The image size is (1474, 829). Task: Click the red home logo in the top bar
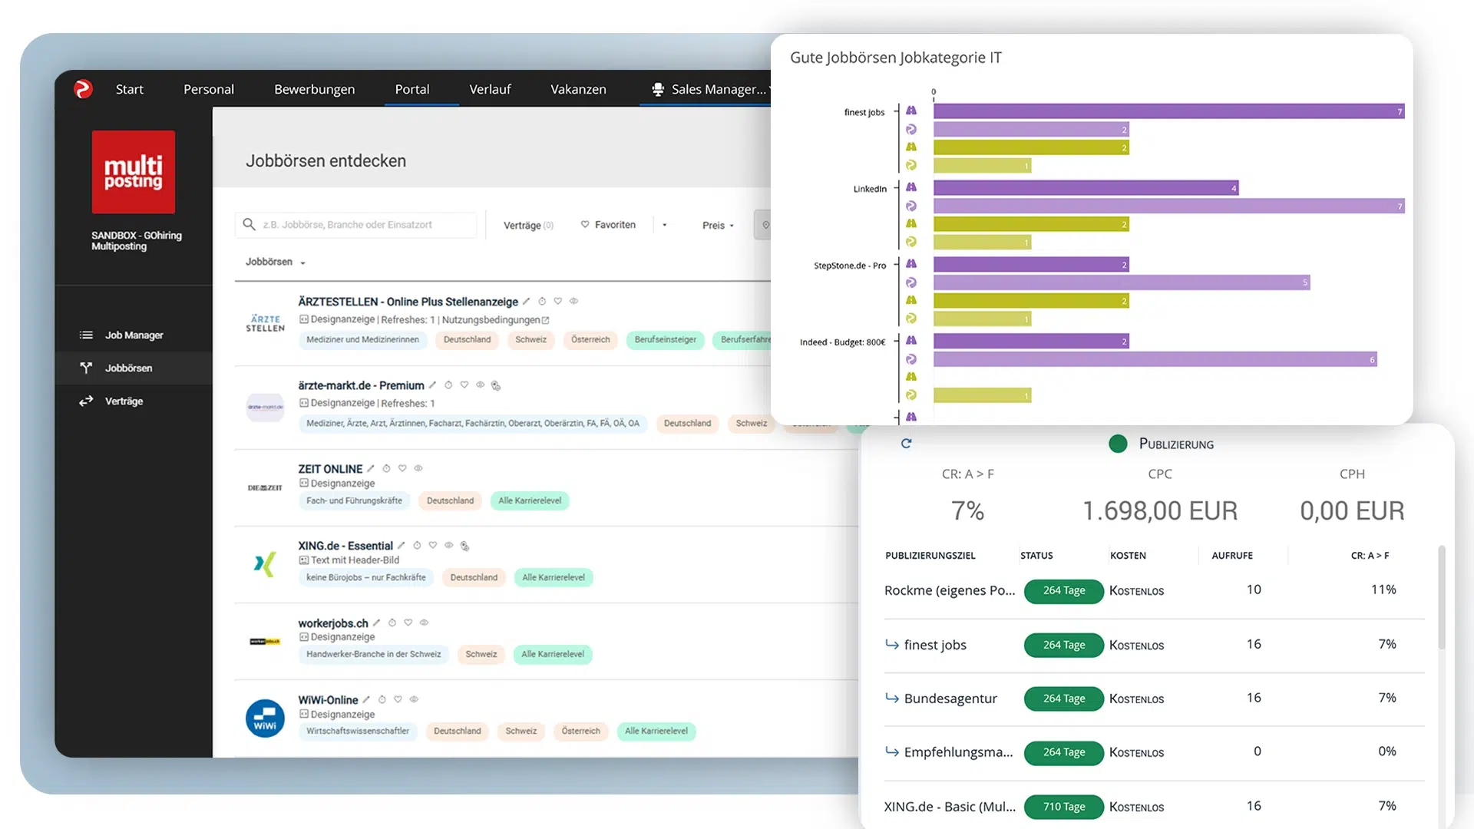click(83, 89)
